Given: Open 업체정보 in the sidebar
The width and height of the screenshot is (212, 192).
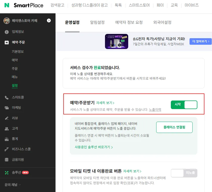Looking at the screenshot, I should tap(18, 32).
